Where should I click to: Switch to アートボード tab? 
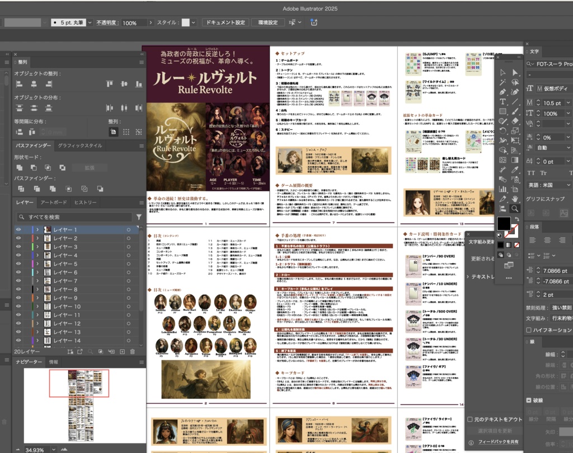(x=54, y=202)
